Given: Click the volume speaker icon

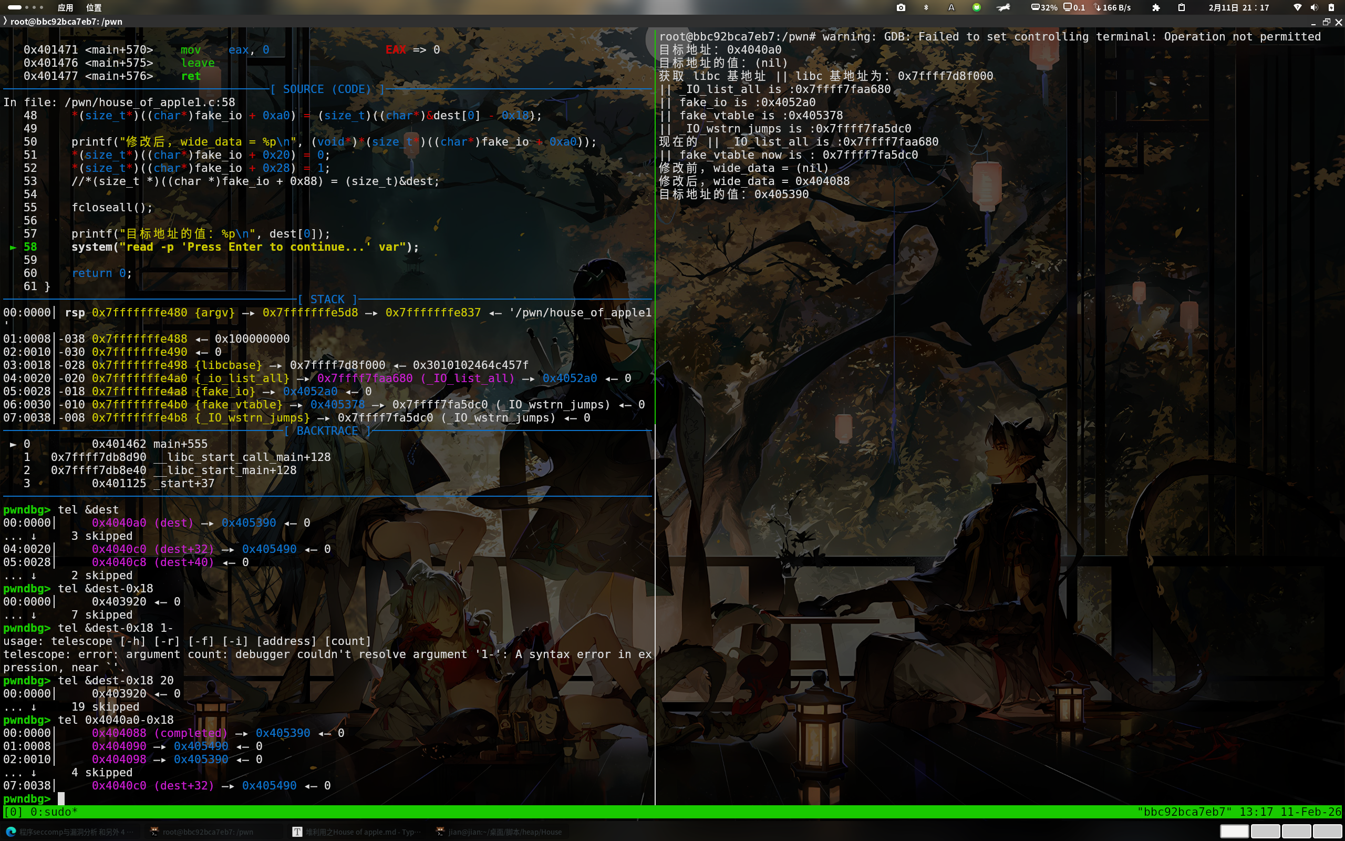Looking at the screenshot, I should point(1314,7).
